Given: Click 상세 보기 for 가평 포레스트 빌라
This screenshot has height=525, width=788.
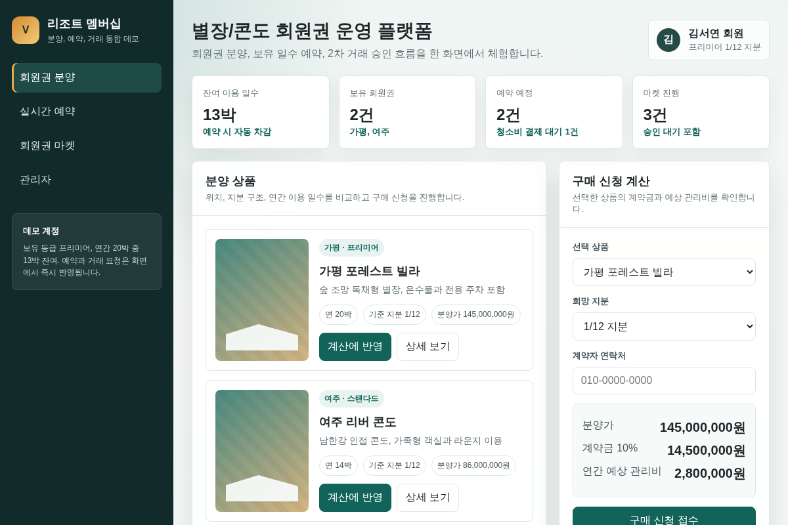Looking at the screenshot, I should 427,346.
